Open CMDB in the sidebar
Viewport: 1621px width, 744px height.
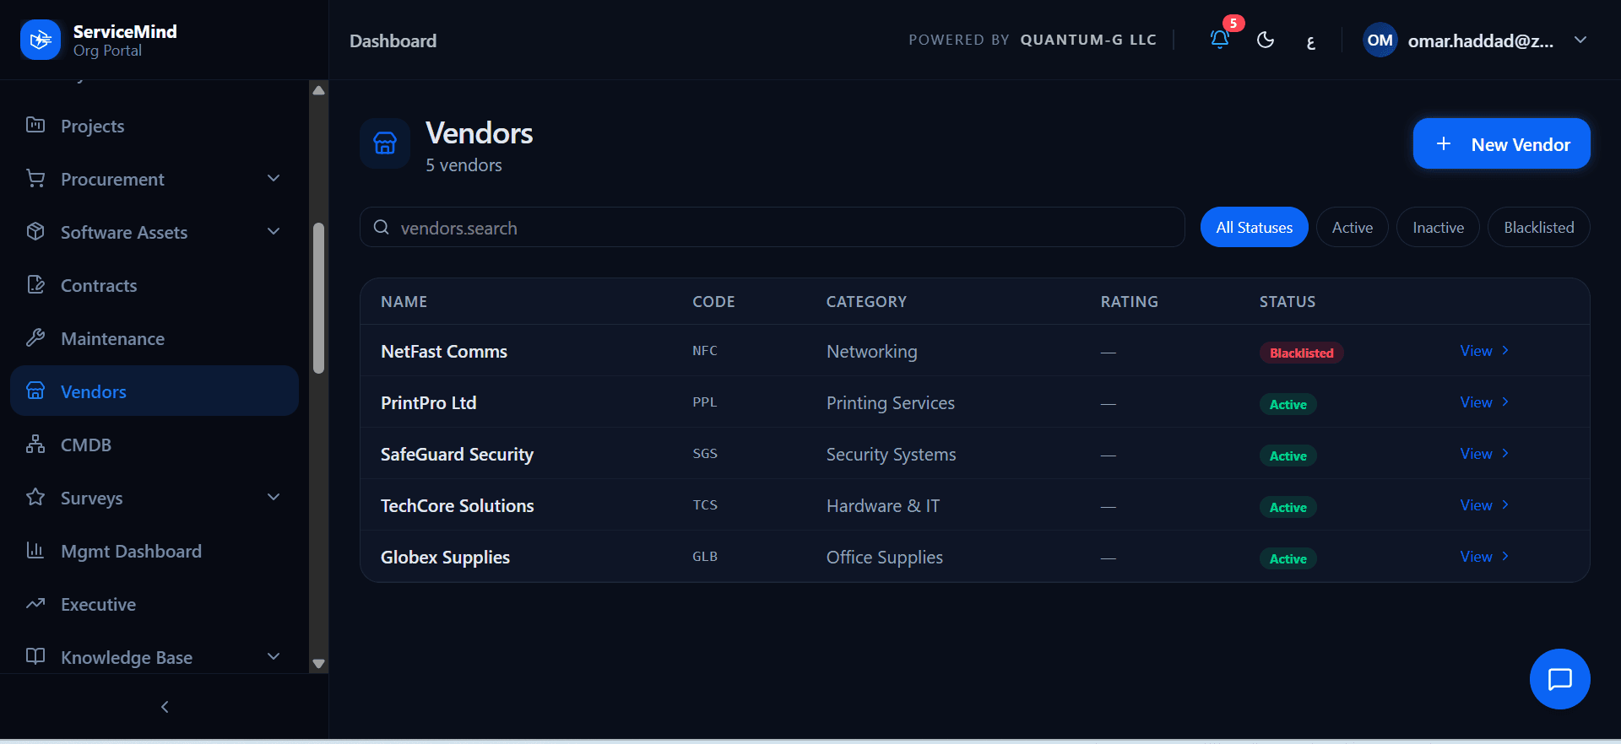pos(155,445)
